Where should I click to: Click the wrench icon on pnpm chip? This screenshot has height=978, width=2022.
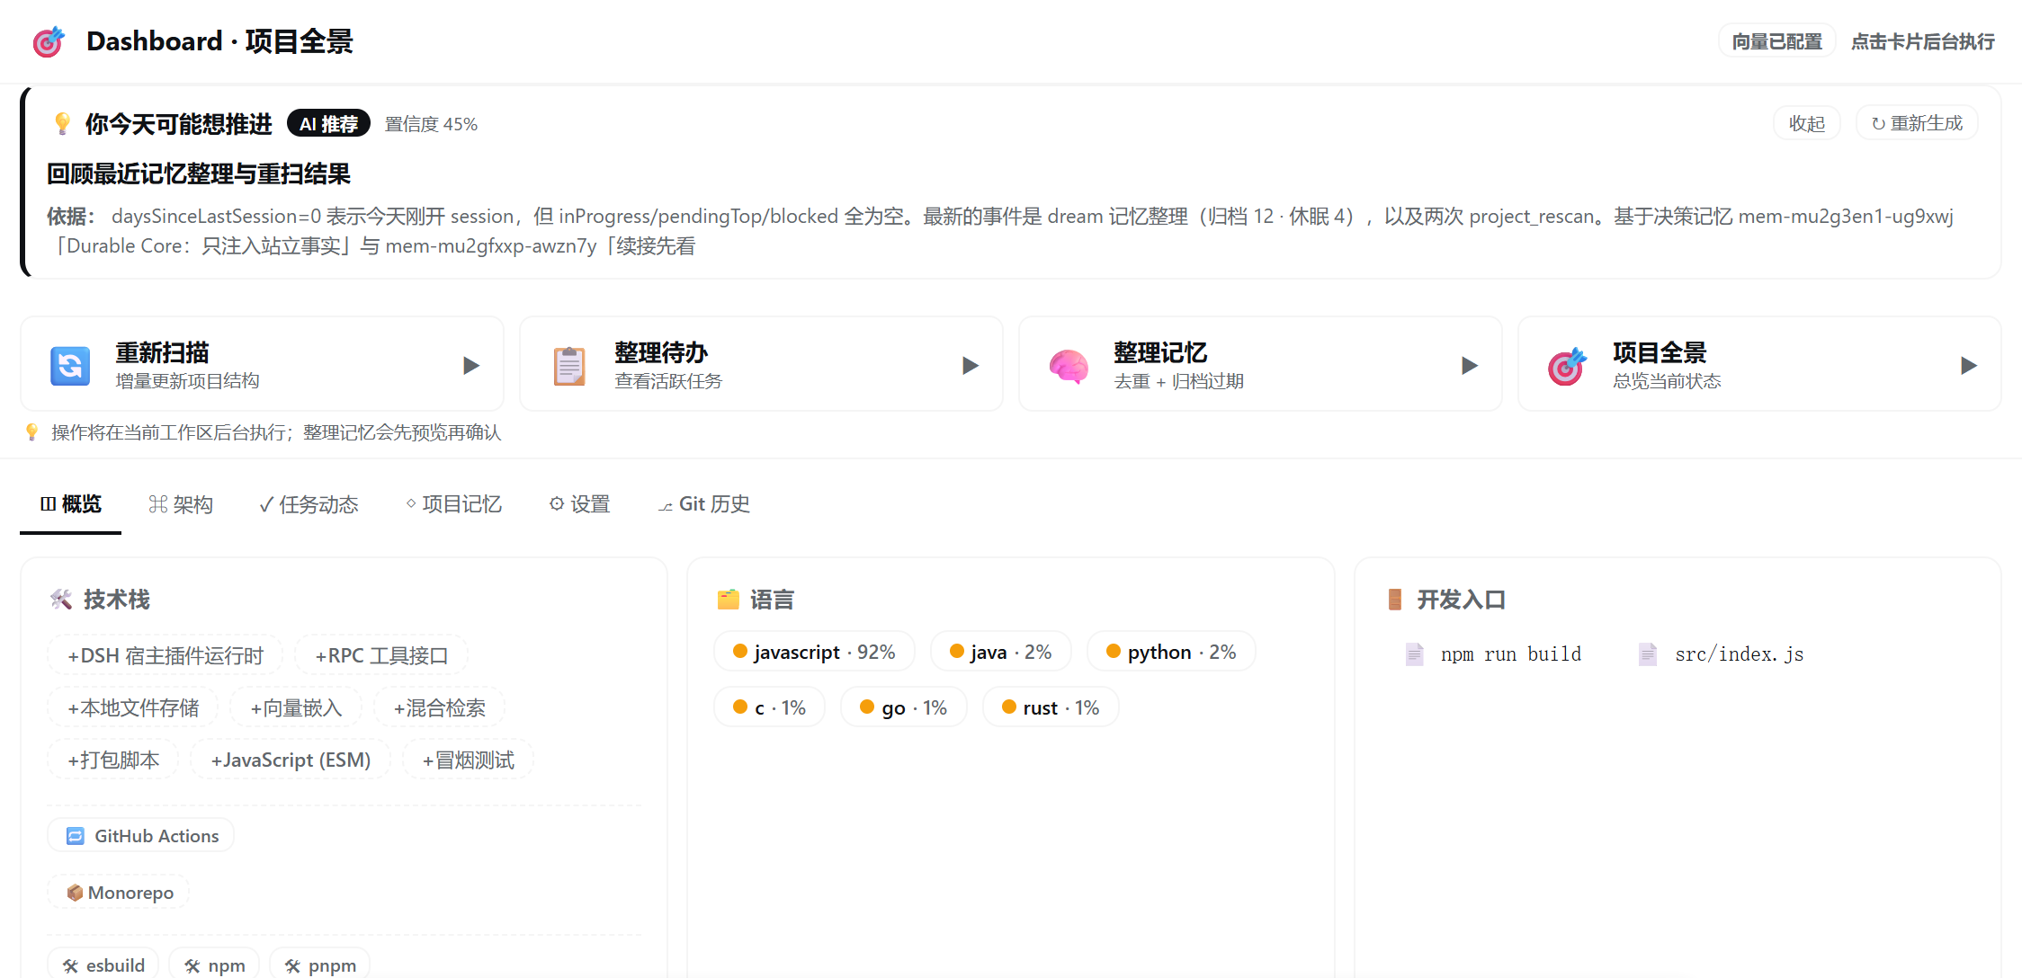293,966
